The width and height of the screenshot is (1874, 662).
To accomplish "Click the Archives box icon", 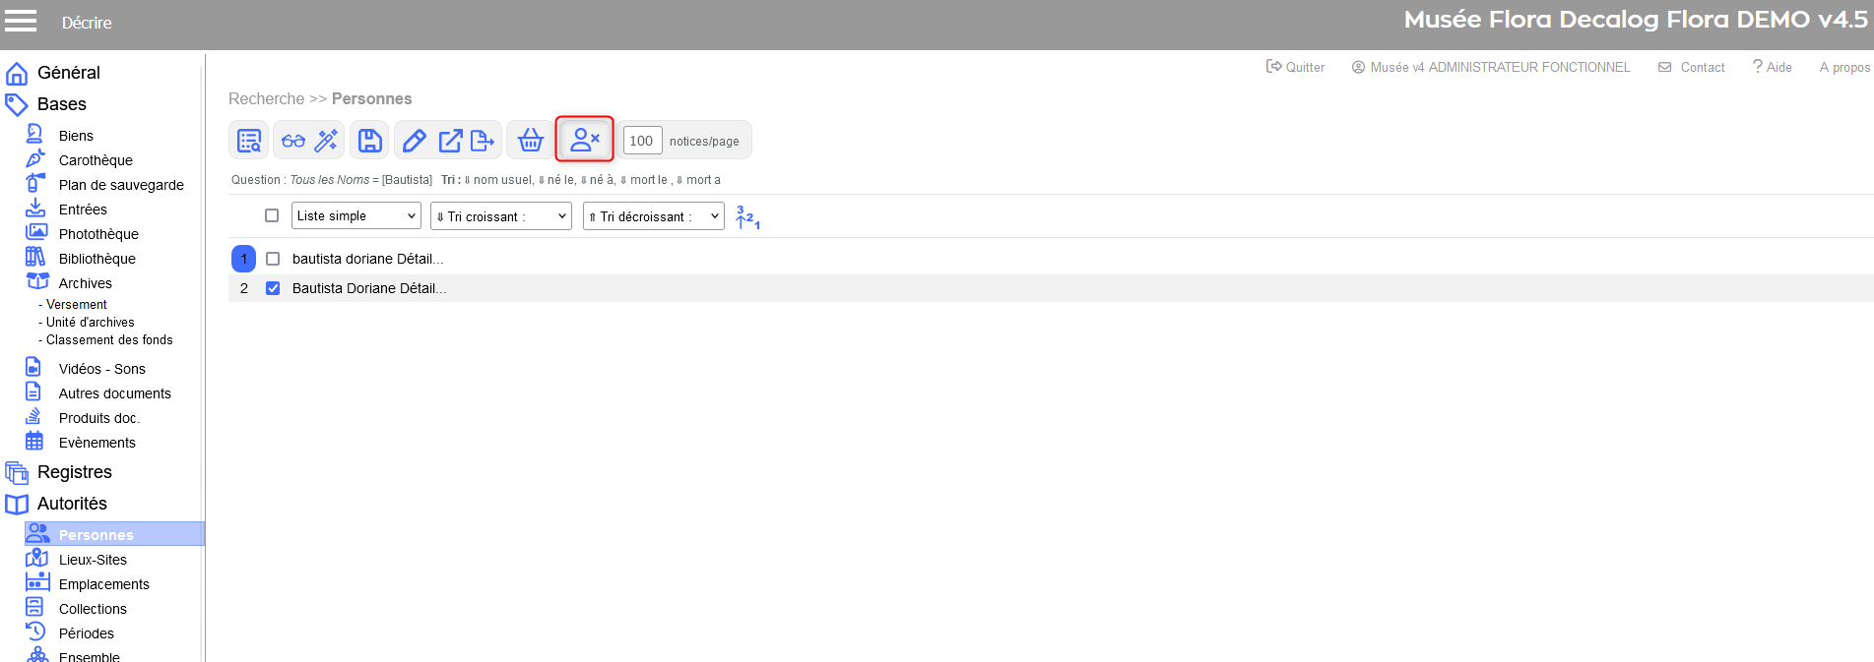I will click(37, 281).
